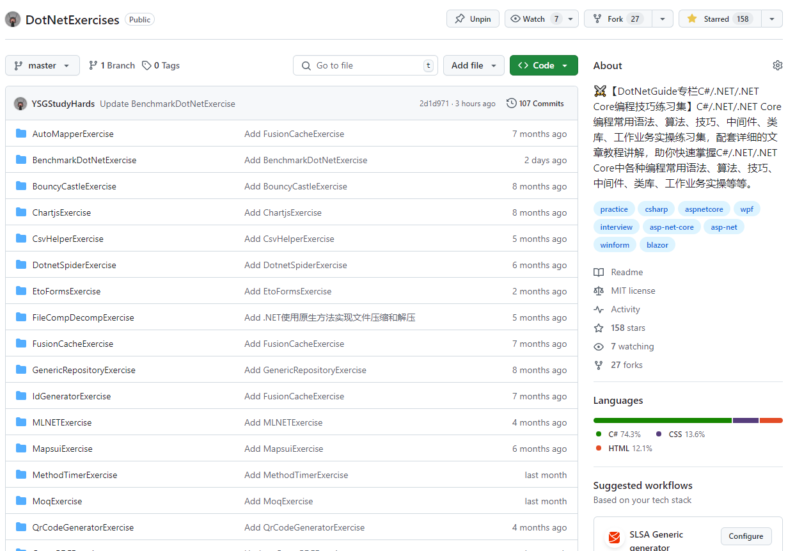
Task: Click the Activity pulse icon
Action: coord(599,309)
